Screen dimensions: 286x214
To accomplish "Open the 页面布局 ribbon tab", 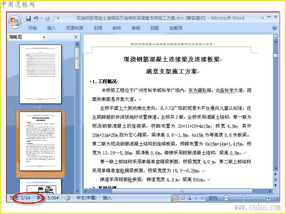I will [x=75, y=28].
